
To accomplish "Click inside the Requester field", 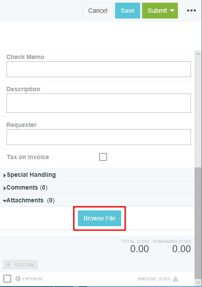I will click(x=99, y=137).
